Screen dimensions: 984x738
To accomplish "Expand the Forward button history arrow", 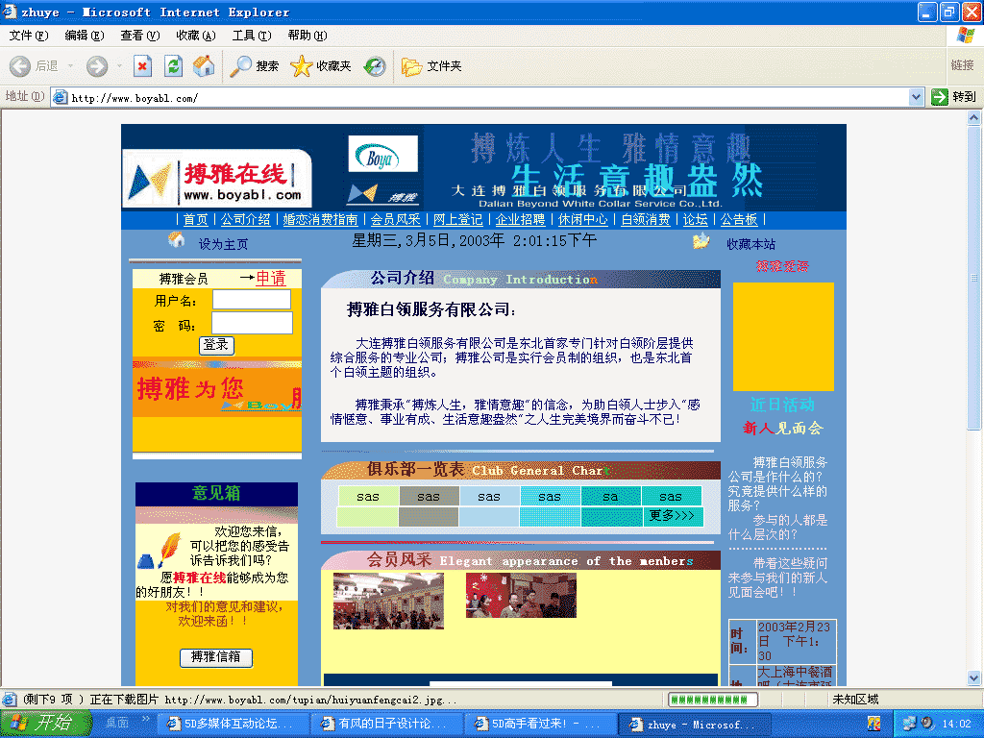I will pos(119,66).
